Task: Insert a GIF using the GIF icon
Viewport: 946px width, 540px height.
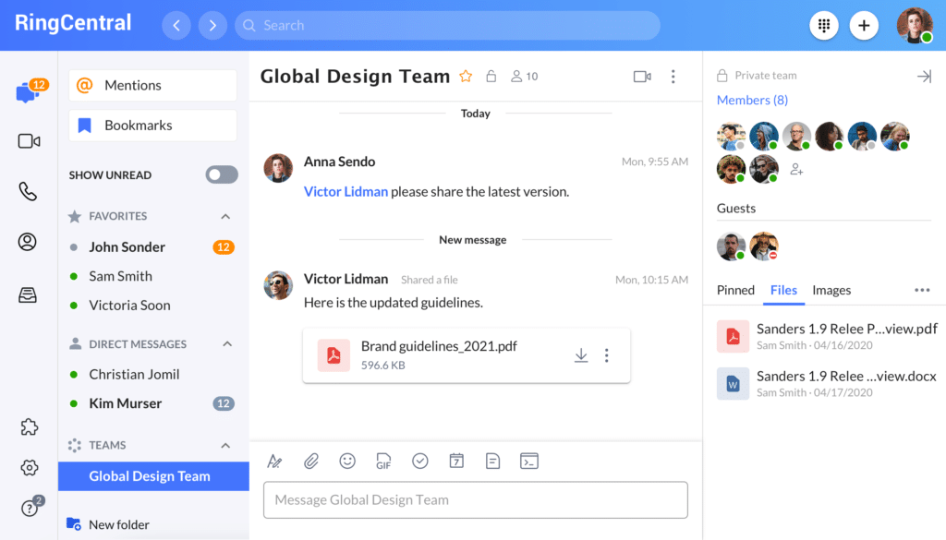Action: point(383,461)
